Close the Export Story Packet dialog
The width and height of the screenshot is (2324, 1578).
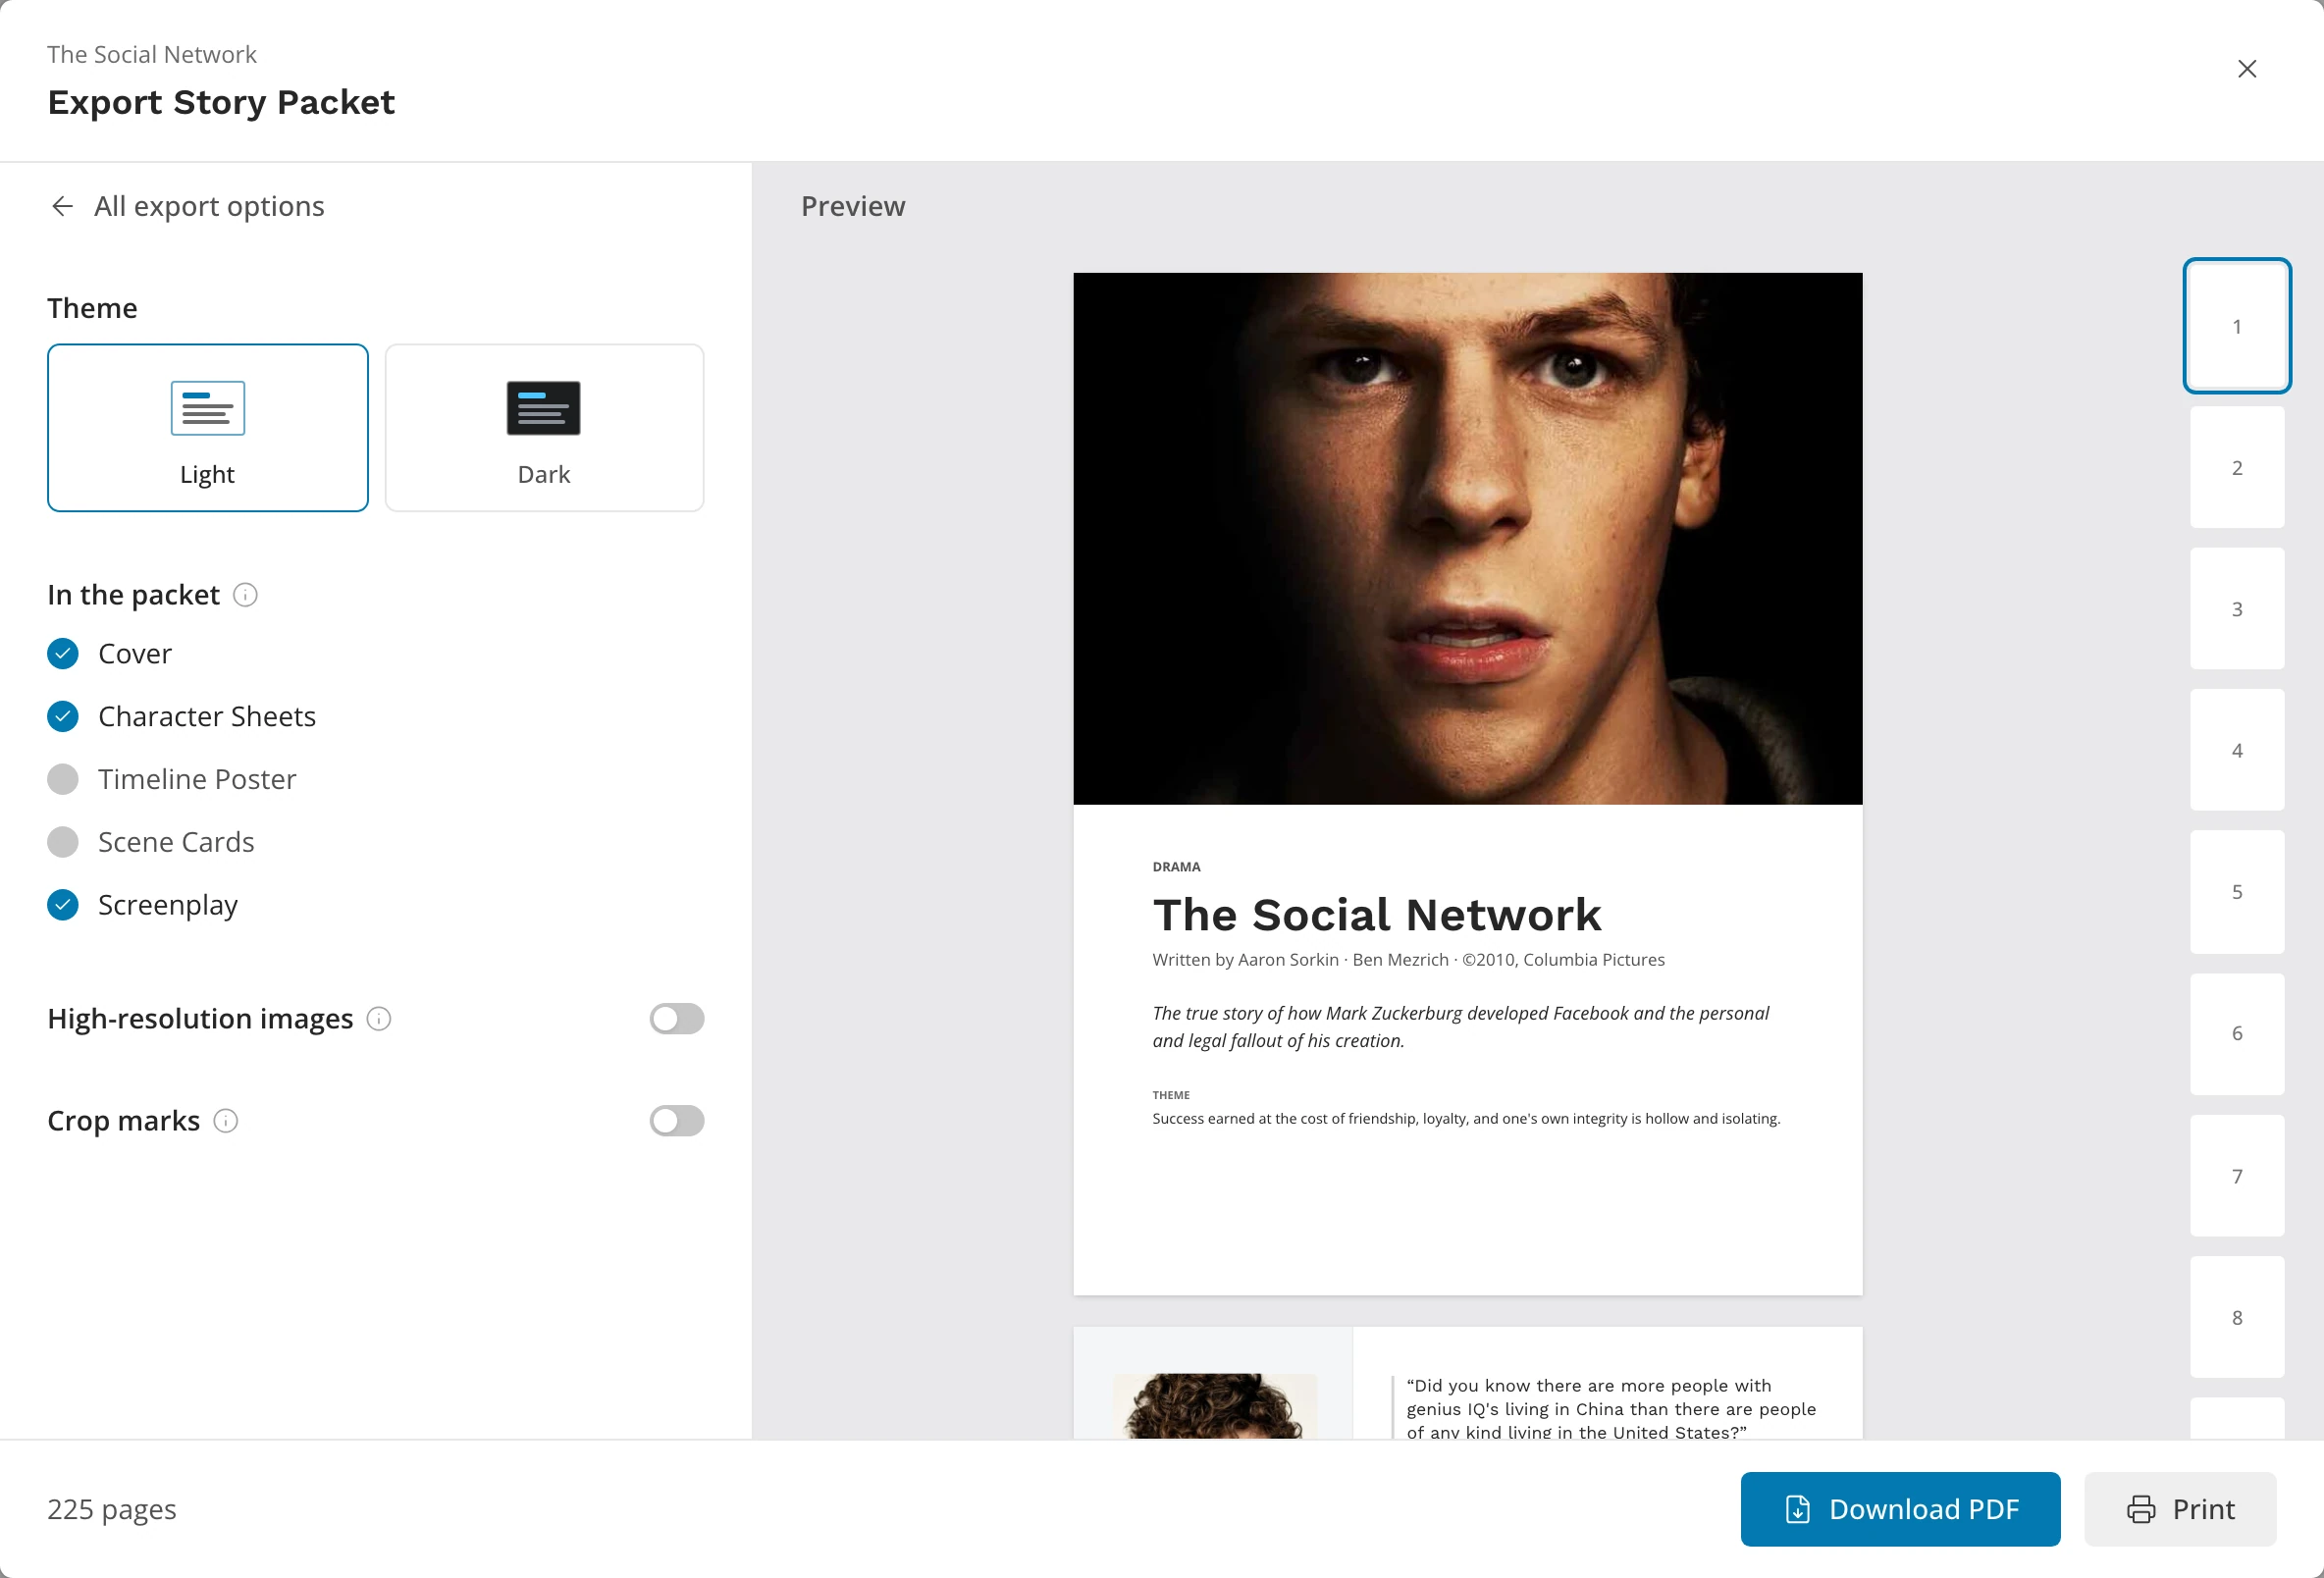pyautogui.click(x=2246, y=69)
